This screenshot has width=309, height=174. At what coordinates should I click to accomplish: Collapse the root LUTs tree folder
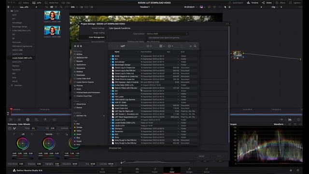(9, 11)
